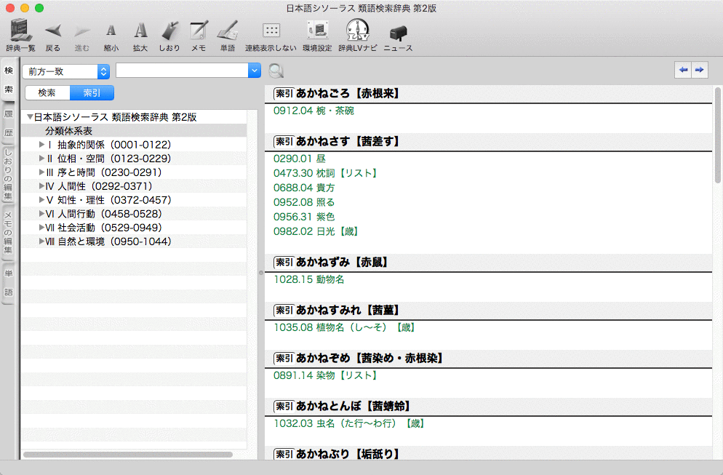Switch to the 索引 segment
The height and width of the screenshot is (475, 723).
pos(92,92)
